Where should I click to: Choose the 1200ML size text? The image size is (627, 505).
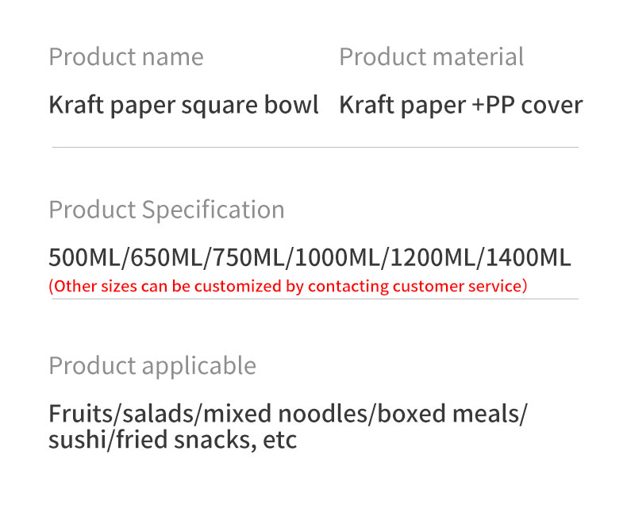[434, 258]
